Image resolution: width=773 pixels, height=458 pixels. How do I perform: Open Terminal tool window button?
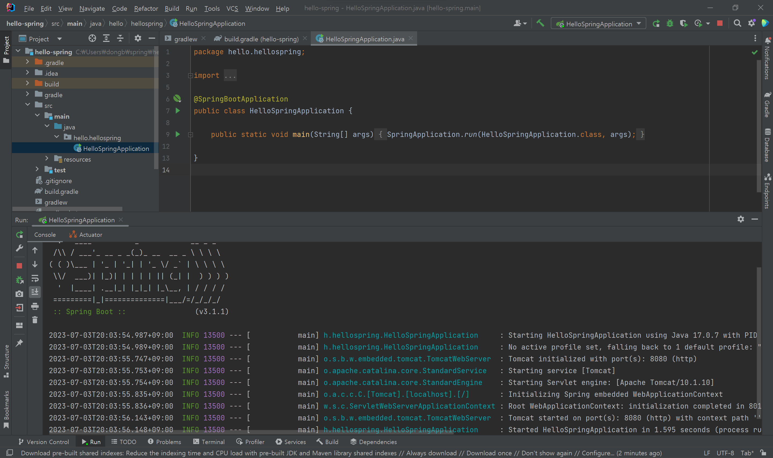tap(209, 442)
